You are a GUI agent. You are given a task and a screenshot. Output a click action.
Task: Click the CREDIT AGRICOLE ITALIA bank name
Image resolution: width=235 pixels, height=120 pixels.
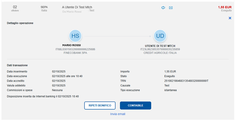pos(160,53)
